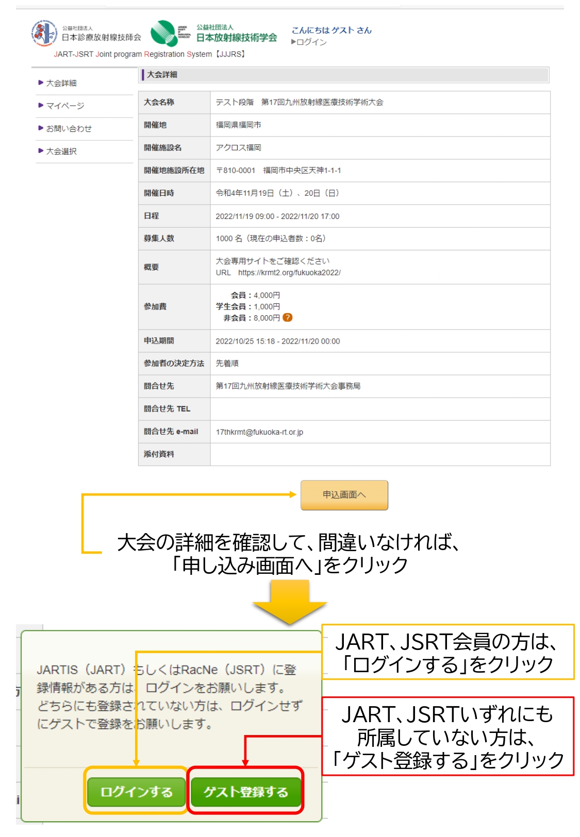Click the green ログインする button
Image resolution: width=580 pixels, height=837 pixels.
(x=136, y=792)
